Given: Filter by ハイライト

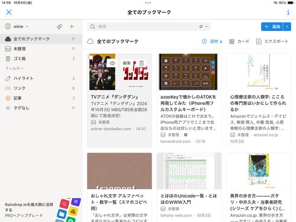Looking at the screenshot, I should (41, 78).
